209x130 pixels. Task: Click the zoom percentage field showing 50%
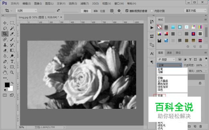point(21,127)
